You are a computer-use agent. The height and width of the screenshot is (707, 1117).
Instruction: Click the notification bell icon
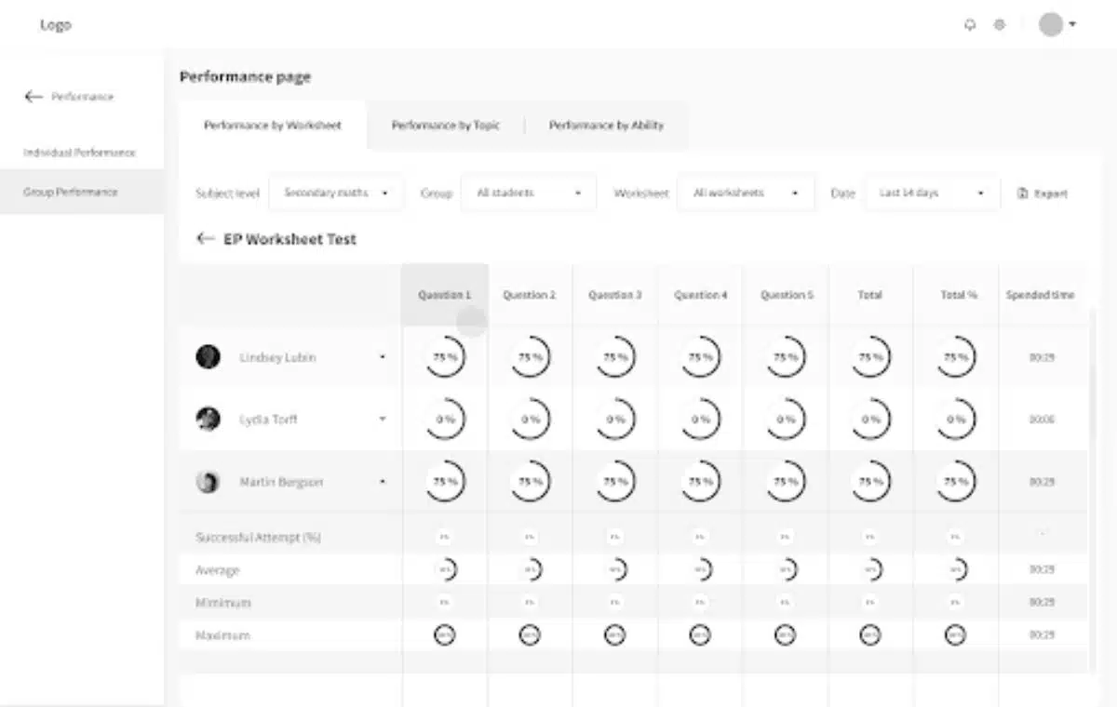point(970,25)
